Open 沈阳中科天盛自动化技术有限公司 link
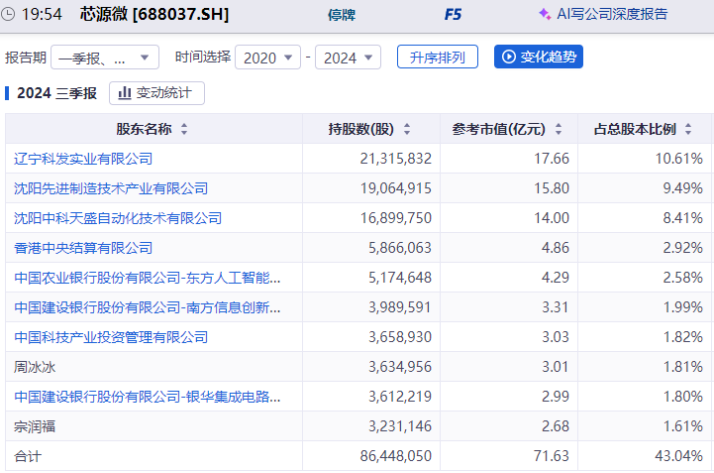The image size is (714, 473). [x=118, y=218]
